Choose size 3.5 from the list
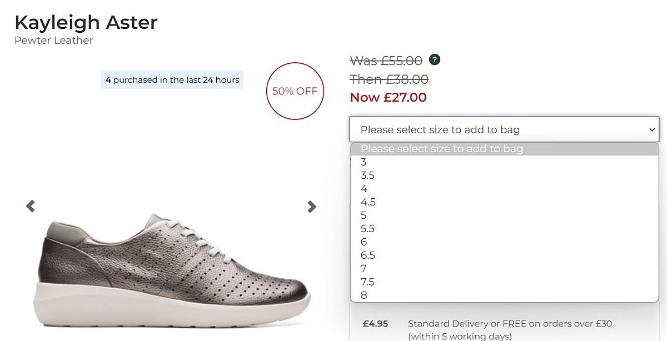Image resolution: width=667 pixels, height=341 pixels. tap(367, 175)
